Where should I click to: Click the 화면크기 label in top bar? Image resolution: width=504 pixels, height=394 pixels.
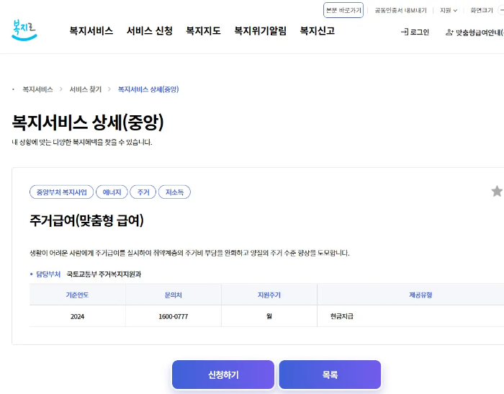482,10
